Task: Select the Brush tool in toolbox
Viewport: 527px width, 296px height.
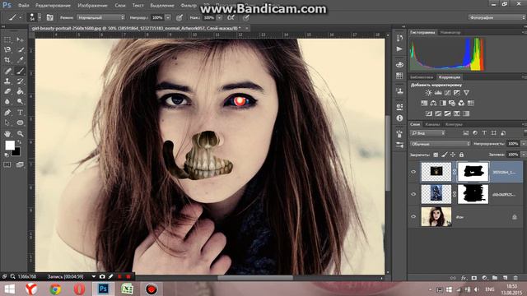Action: pyautogui.click(x=20, y=71)
